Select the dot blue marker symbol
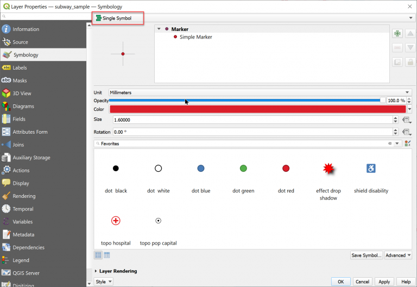 tap(201, 169)
